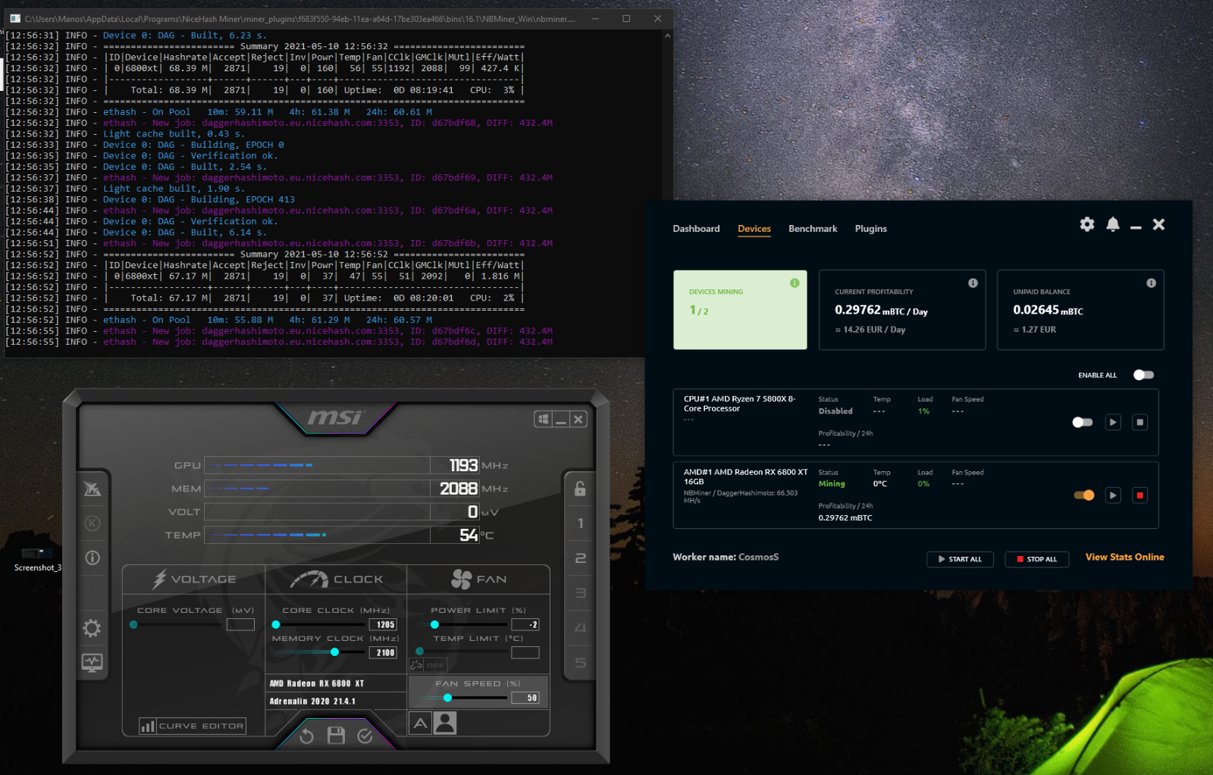1213x775 pixels.
Task: Click the Fan Speed value field 50
Action: 525,698
